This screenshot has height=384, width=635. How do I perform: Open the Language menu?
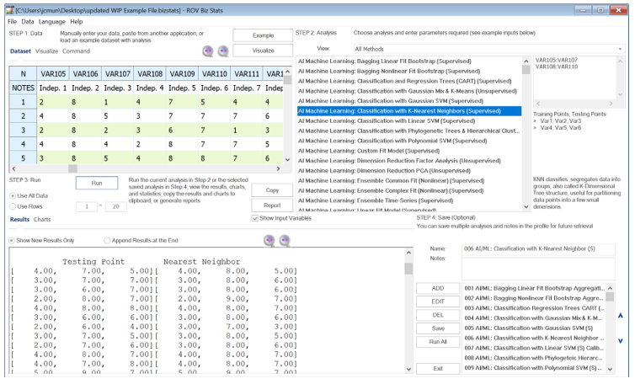click(52, 21)
